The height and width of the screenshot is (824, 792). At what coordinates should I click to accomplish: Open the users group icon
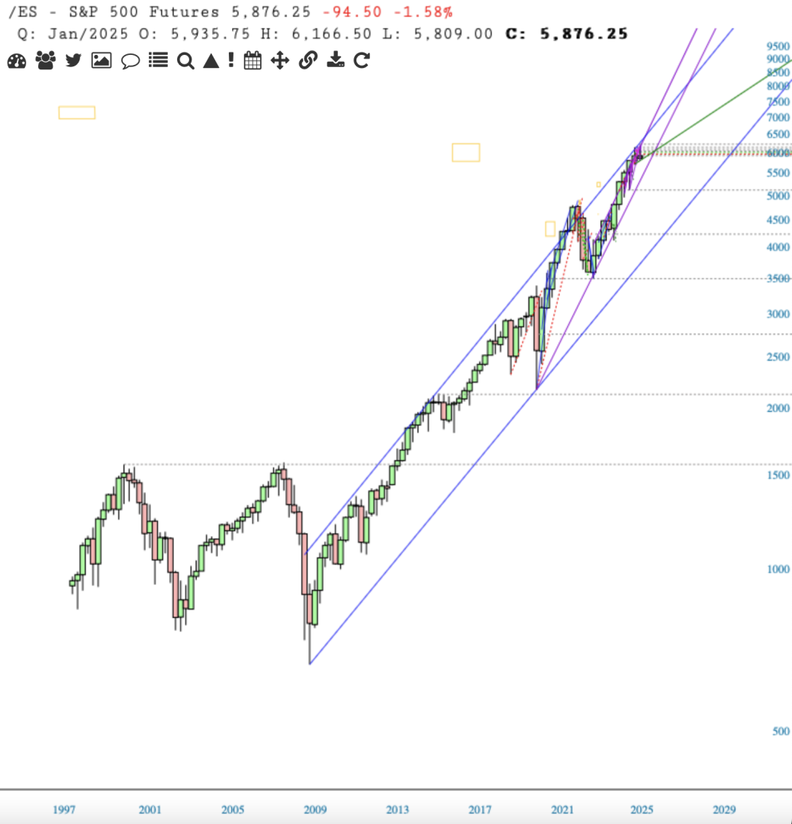click(x=46, y=60)
